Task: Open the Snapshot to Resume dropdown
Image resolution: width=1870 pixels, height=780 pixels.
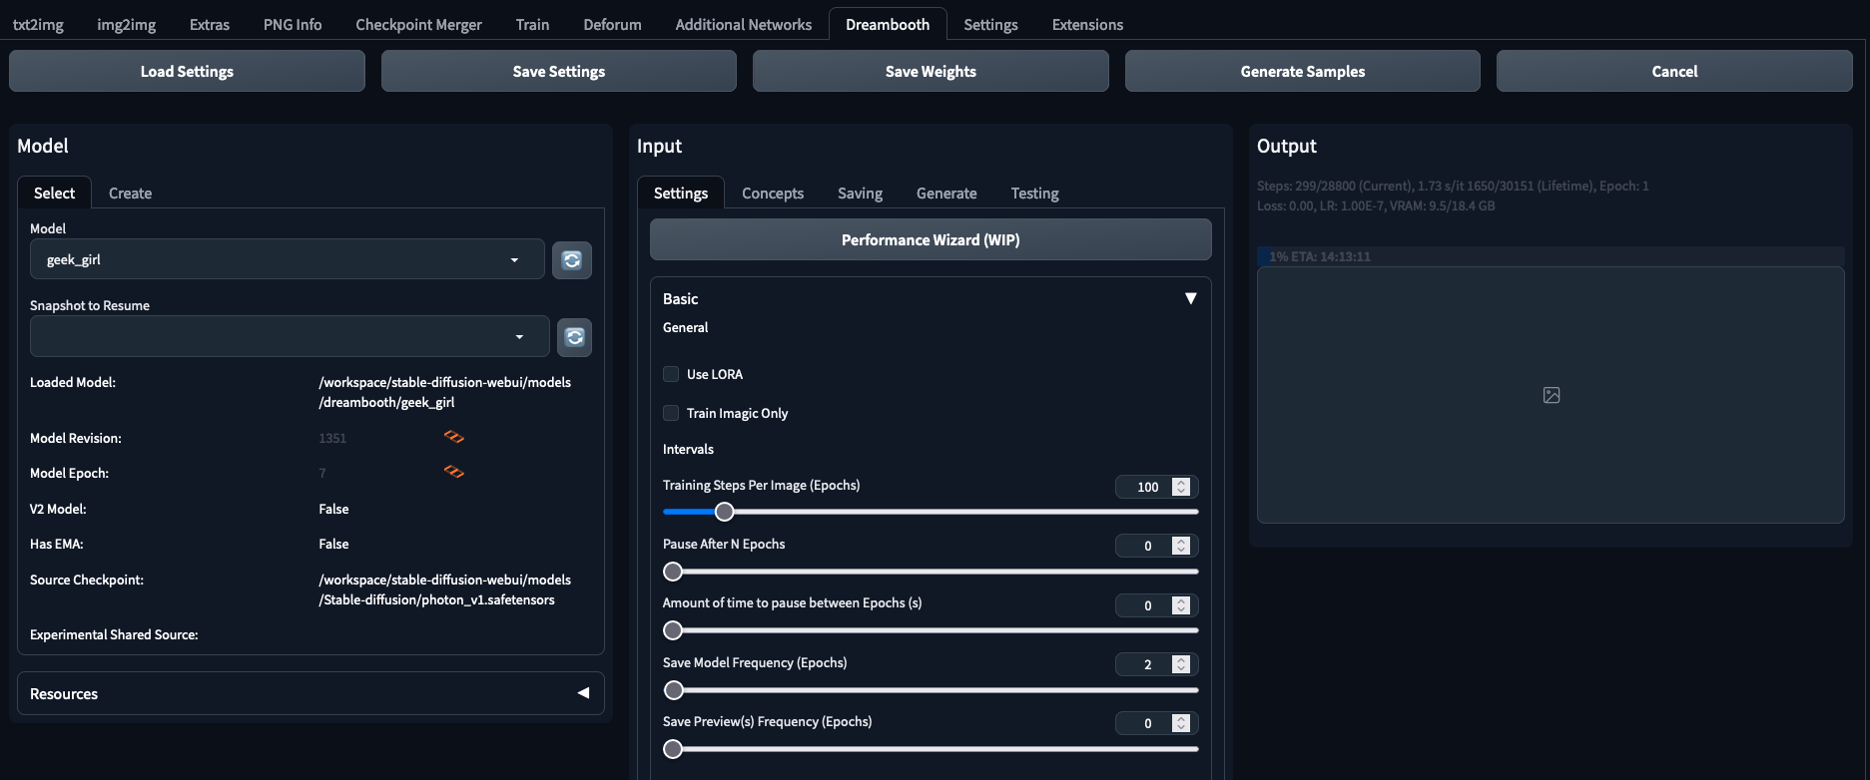Action: pyautogui.click(x=289, y=337)
